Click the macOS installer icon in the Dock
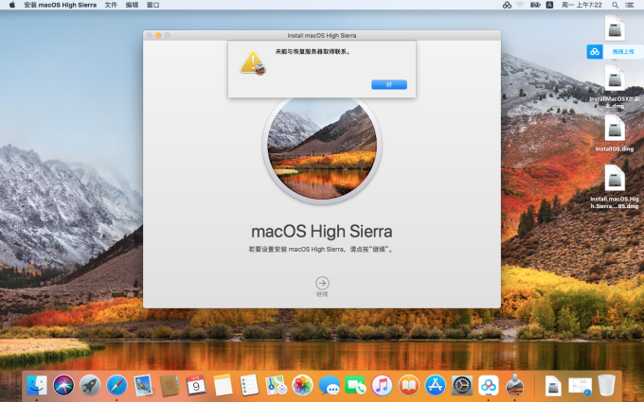The height and width of the screenshot is (402, 644). pos(515,386)
